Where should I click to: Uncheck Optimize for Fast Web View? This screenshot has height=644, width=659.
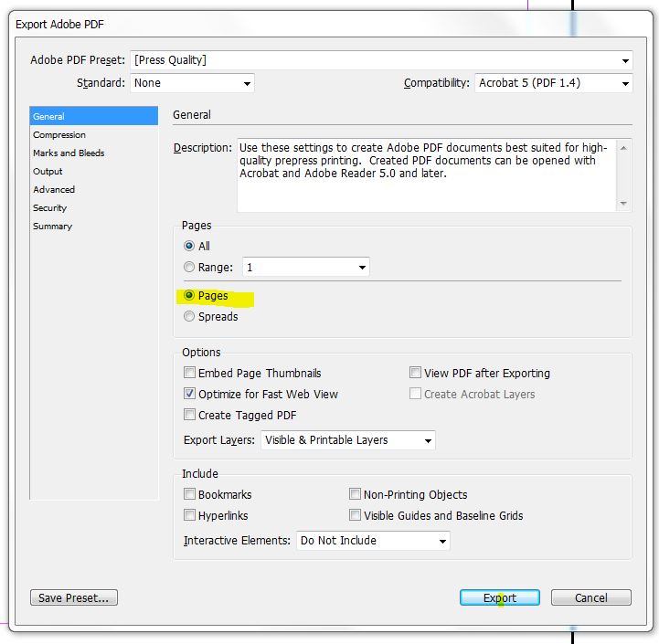tap(189, 394)
